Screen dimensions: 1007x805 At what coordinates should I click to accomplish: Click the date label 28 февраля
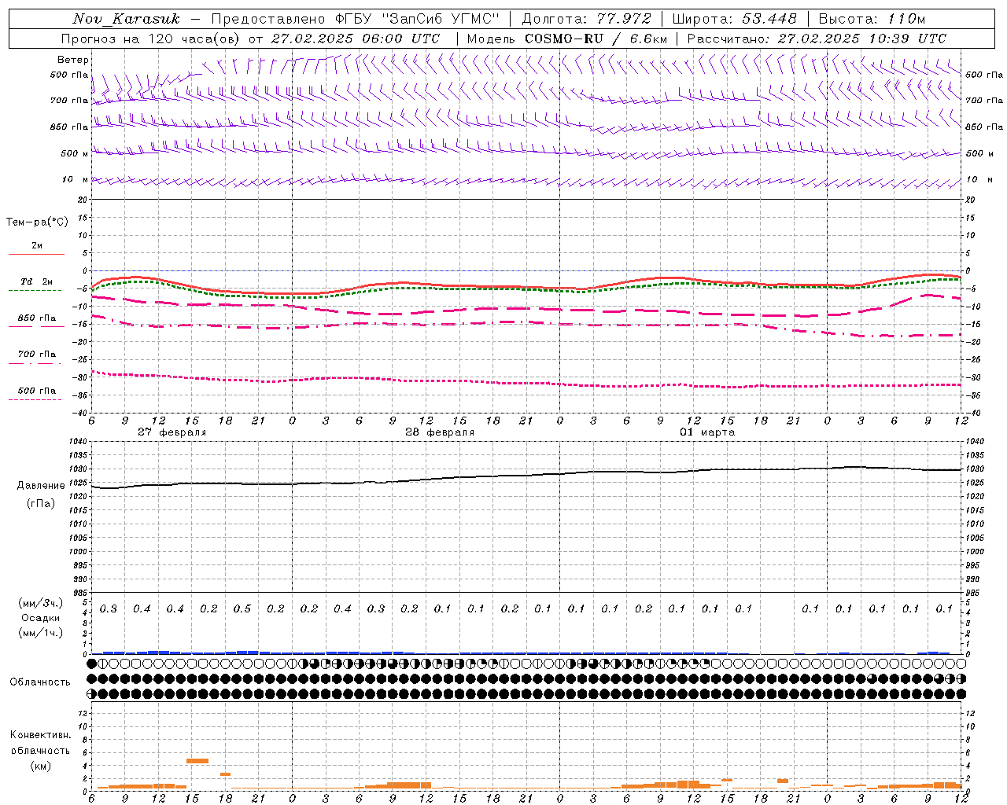439,432
